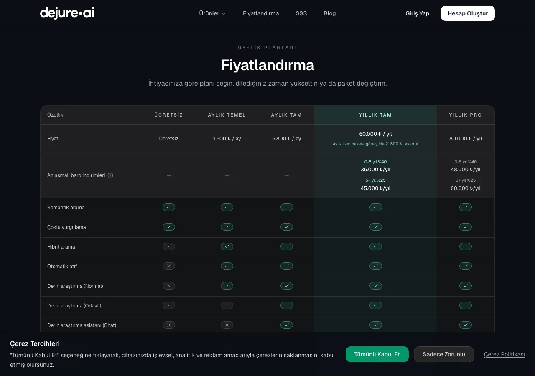The height and width of the screenshot is (376, 535).
Task: Click the 36.000 ₺/yıl discounted price
Action: [x=375, y=170]
